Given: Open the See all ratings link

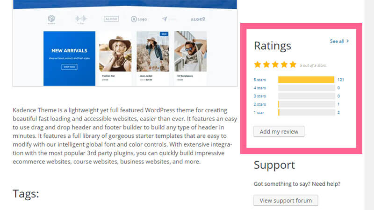Looking at the screenshot, I should (339, 41).
